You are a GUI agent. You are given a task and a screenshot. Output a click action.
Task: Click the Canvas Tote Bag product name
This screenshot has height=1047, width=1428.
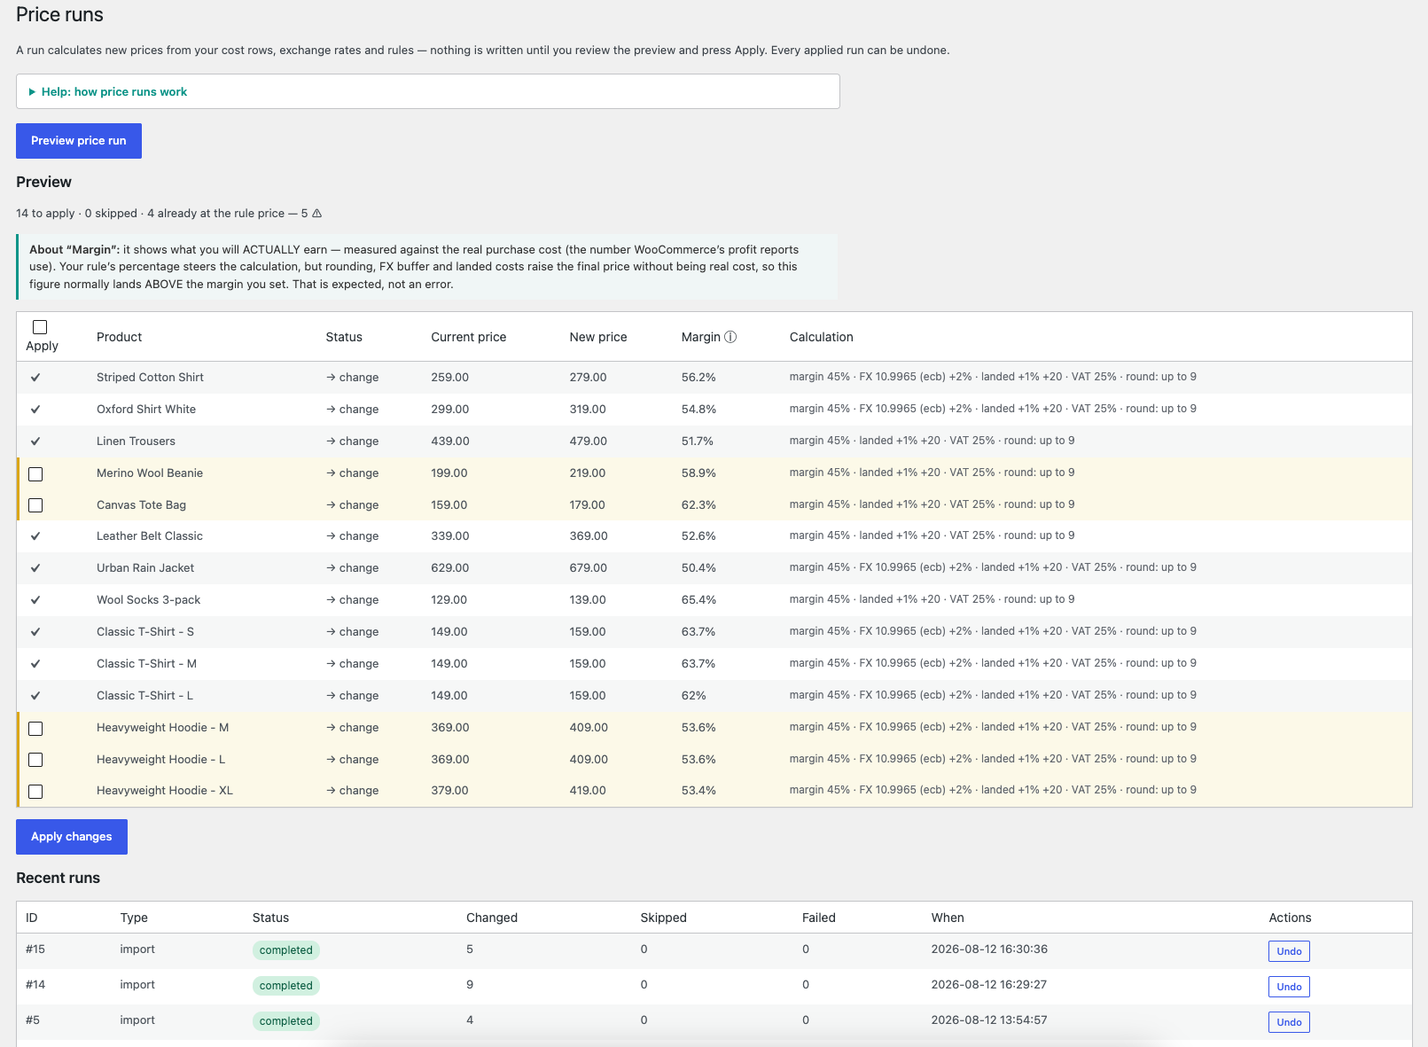[141, 505]
